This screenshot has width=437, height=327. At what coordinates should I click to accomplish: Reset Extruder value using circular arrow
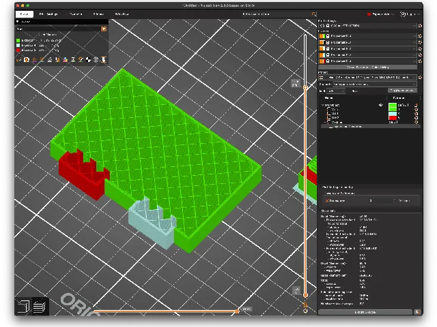pyautogui.click(x=395, y=201)
